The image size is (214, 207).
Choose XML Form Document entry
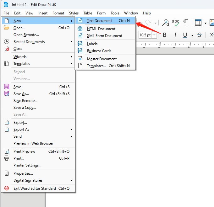(x=105, y=36)
